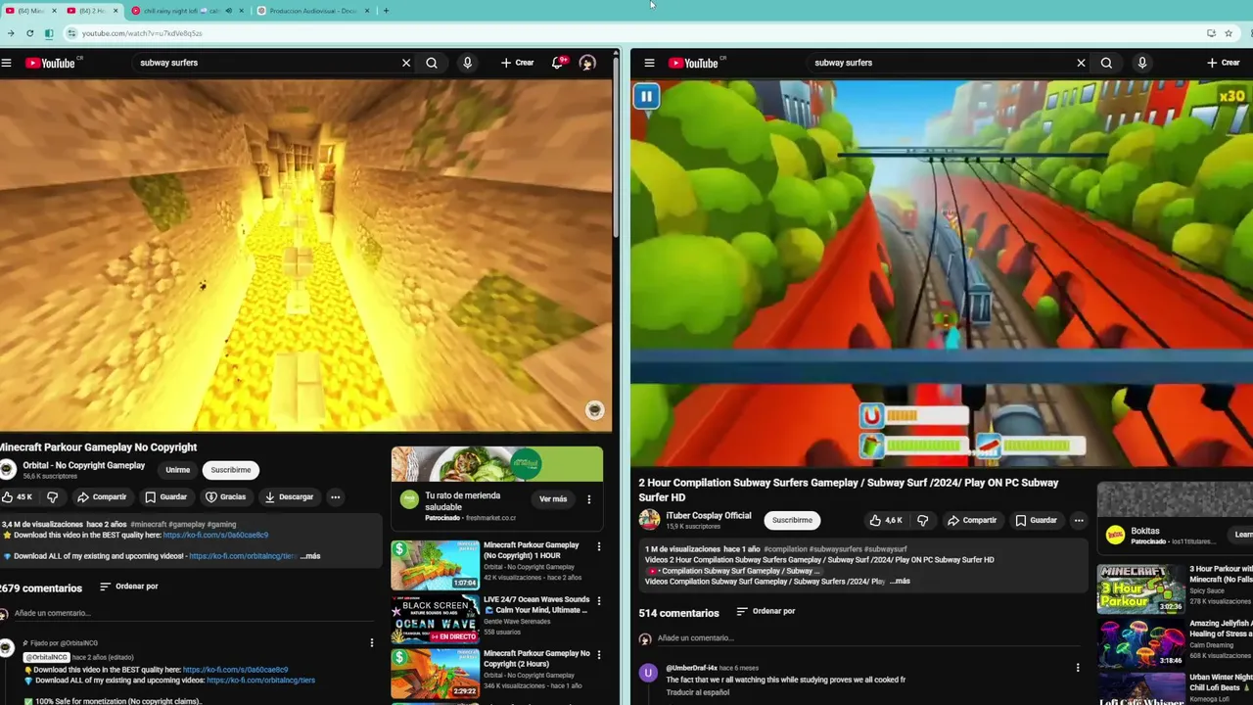Dislike the Minecraft Parkour video

pos(52,496)
